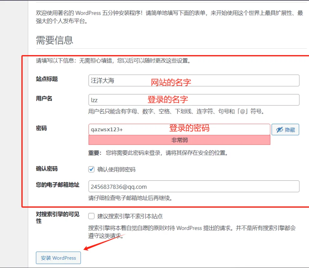Click the 请填写以下信息 instruction text
The image size is (309, 268).
113,61
